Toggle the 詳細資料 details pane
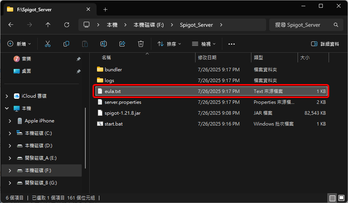The width and height of the screenshot is (348, 203). pyautogui.click(x=325, y=44)
